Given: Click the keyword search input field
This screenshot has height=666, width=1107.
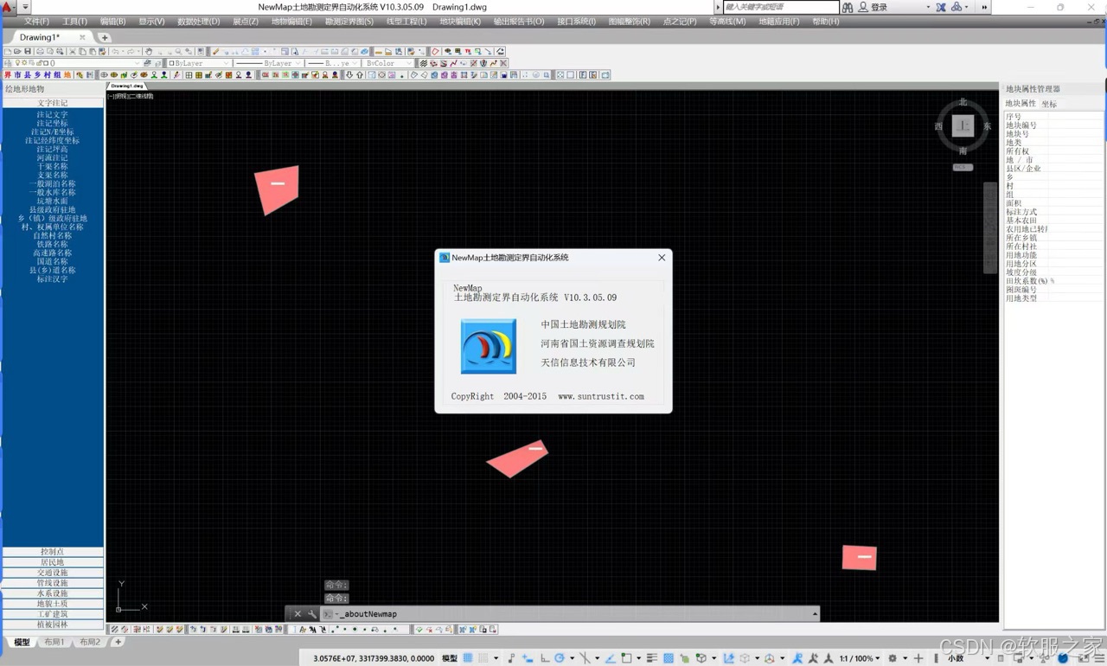Looking at the screenshot, I should pos(780,7).
